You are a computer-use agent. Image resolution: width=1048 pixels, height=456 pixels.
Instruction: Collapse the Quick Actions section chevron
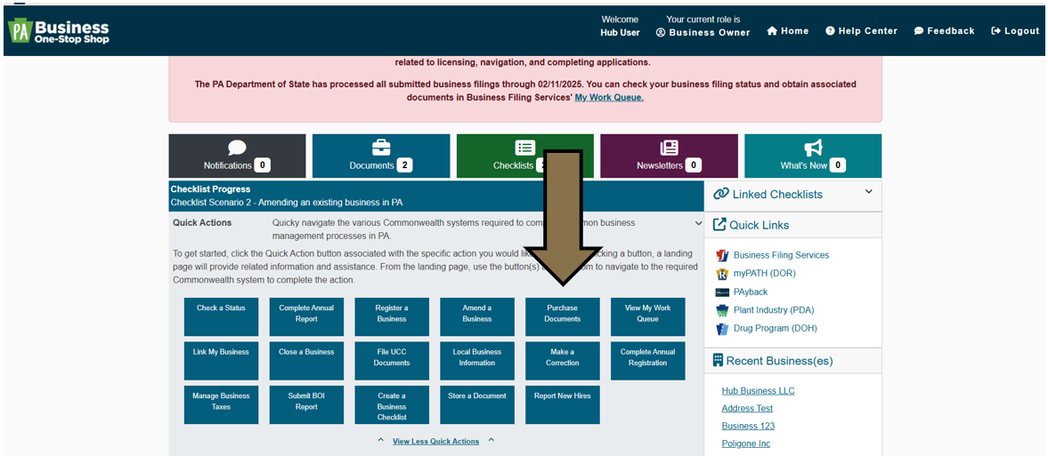698,223
